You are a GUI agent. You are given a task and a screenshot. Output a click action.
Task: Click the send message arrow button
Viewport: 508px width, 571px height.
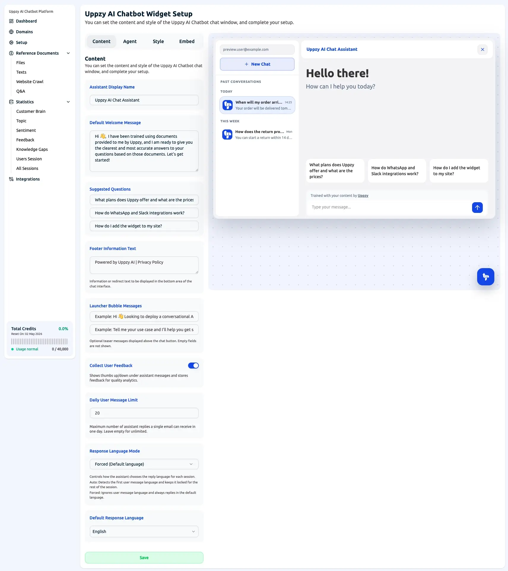477,207
